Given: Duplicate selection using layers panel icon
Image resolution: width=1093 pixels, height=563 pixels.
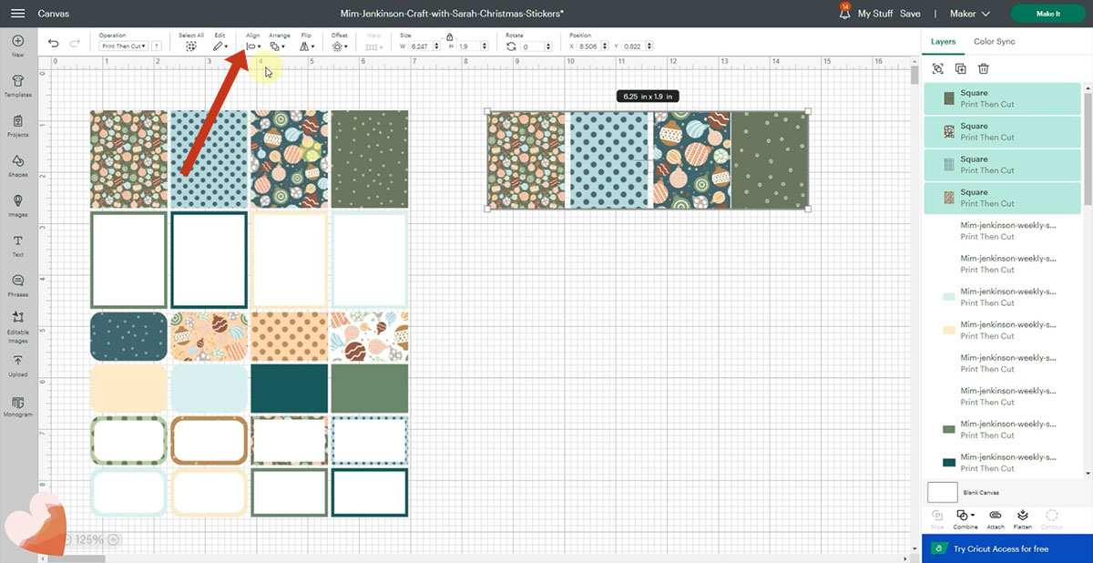Looking at the screenshot, I should coord(960,68).
